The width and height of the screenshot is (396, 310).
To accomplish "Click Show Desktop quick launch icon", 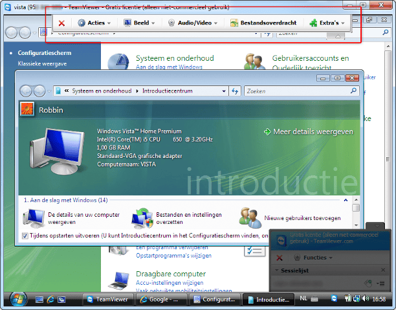I will coord(39,300).
